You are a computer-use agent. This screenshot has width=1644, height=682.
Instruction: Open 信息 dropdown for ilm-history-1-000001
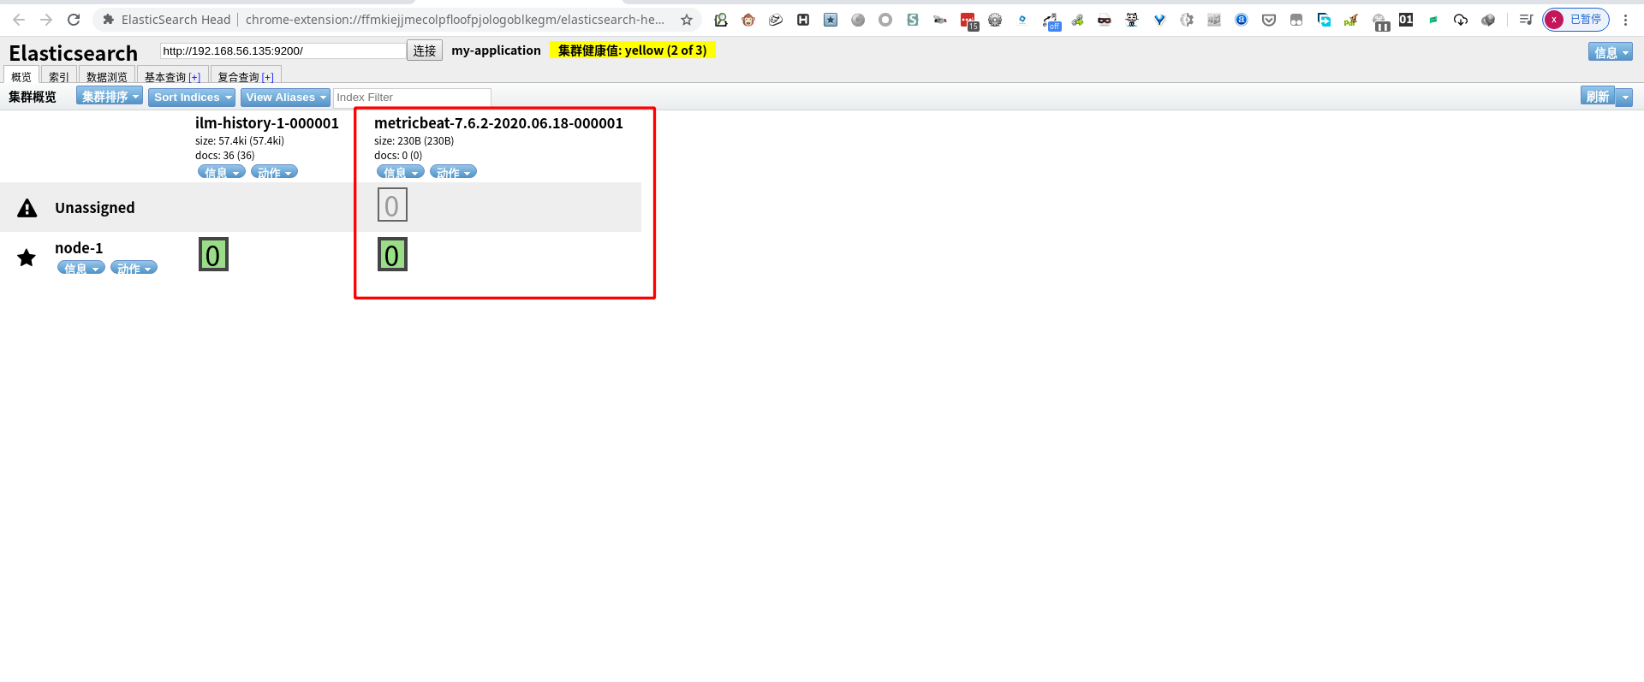click(222, 172)
